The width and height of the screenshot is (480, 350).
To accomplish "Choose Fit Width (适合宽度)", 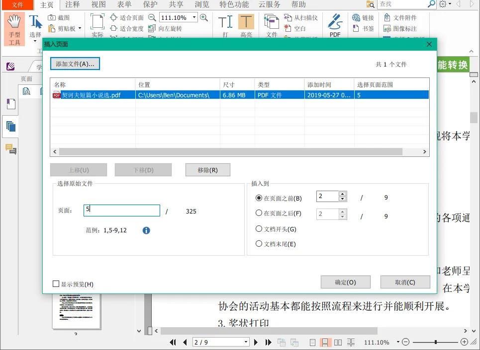I will click(x=127, y=29).
